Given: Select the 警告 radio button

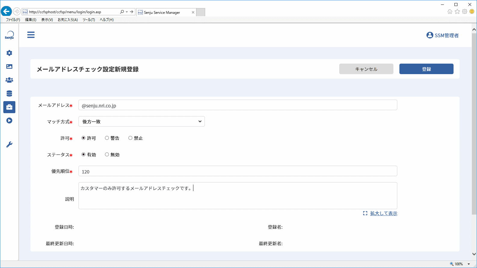Looking at the screenshot, I should point(107,138).
